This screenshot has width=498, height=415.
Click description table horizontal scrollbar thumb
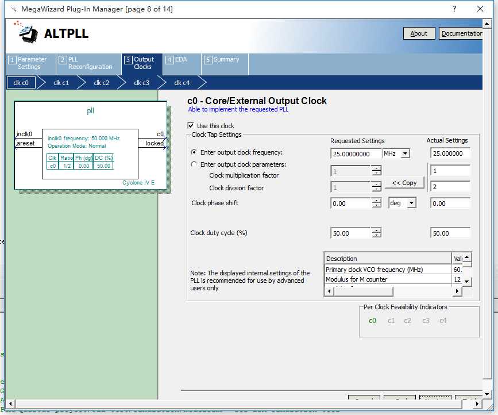364,291
